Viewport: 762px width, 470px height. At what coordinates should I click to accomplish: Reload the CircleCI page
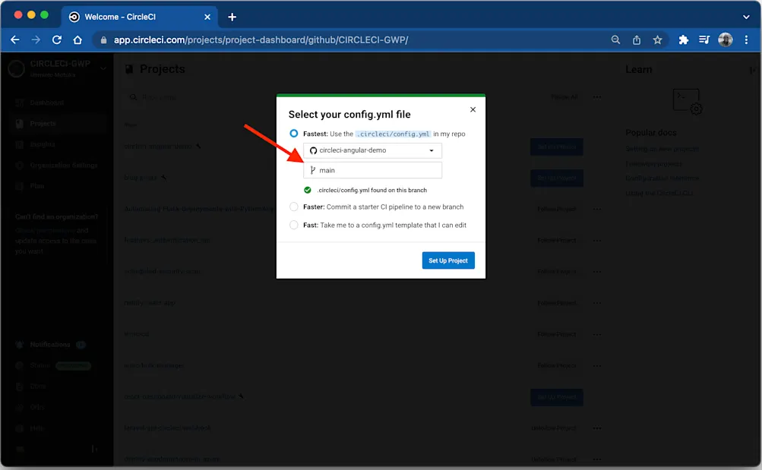coord(57,39)
